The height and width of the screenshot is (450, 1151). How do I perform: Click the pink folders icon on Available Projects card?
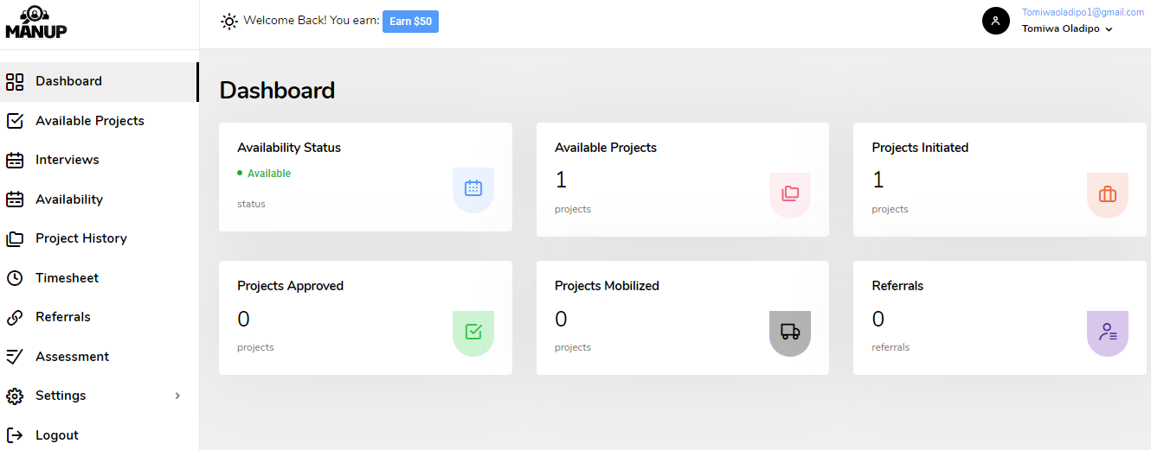790,194
